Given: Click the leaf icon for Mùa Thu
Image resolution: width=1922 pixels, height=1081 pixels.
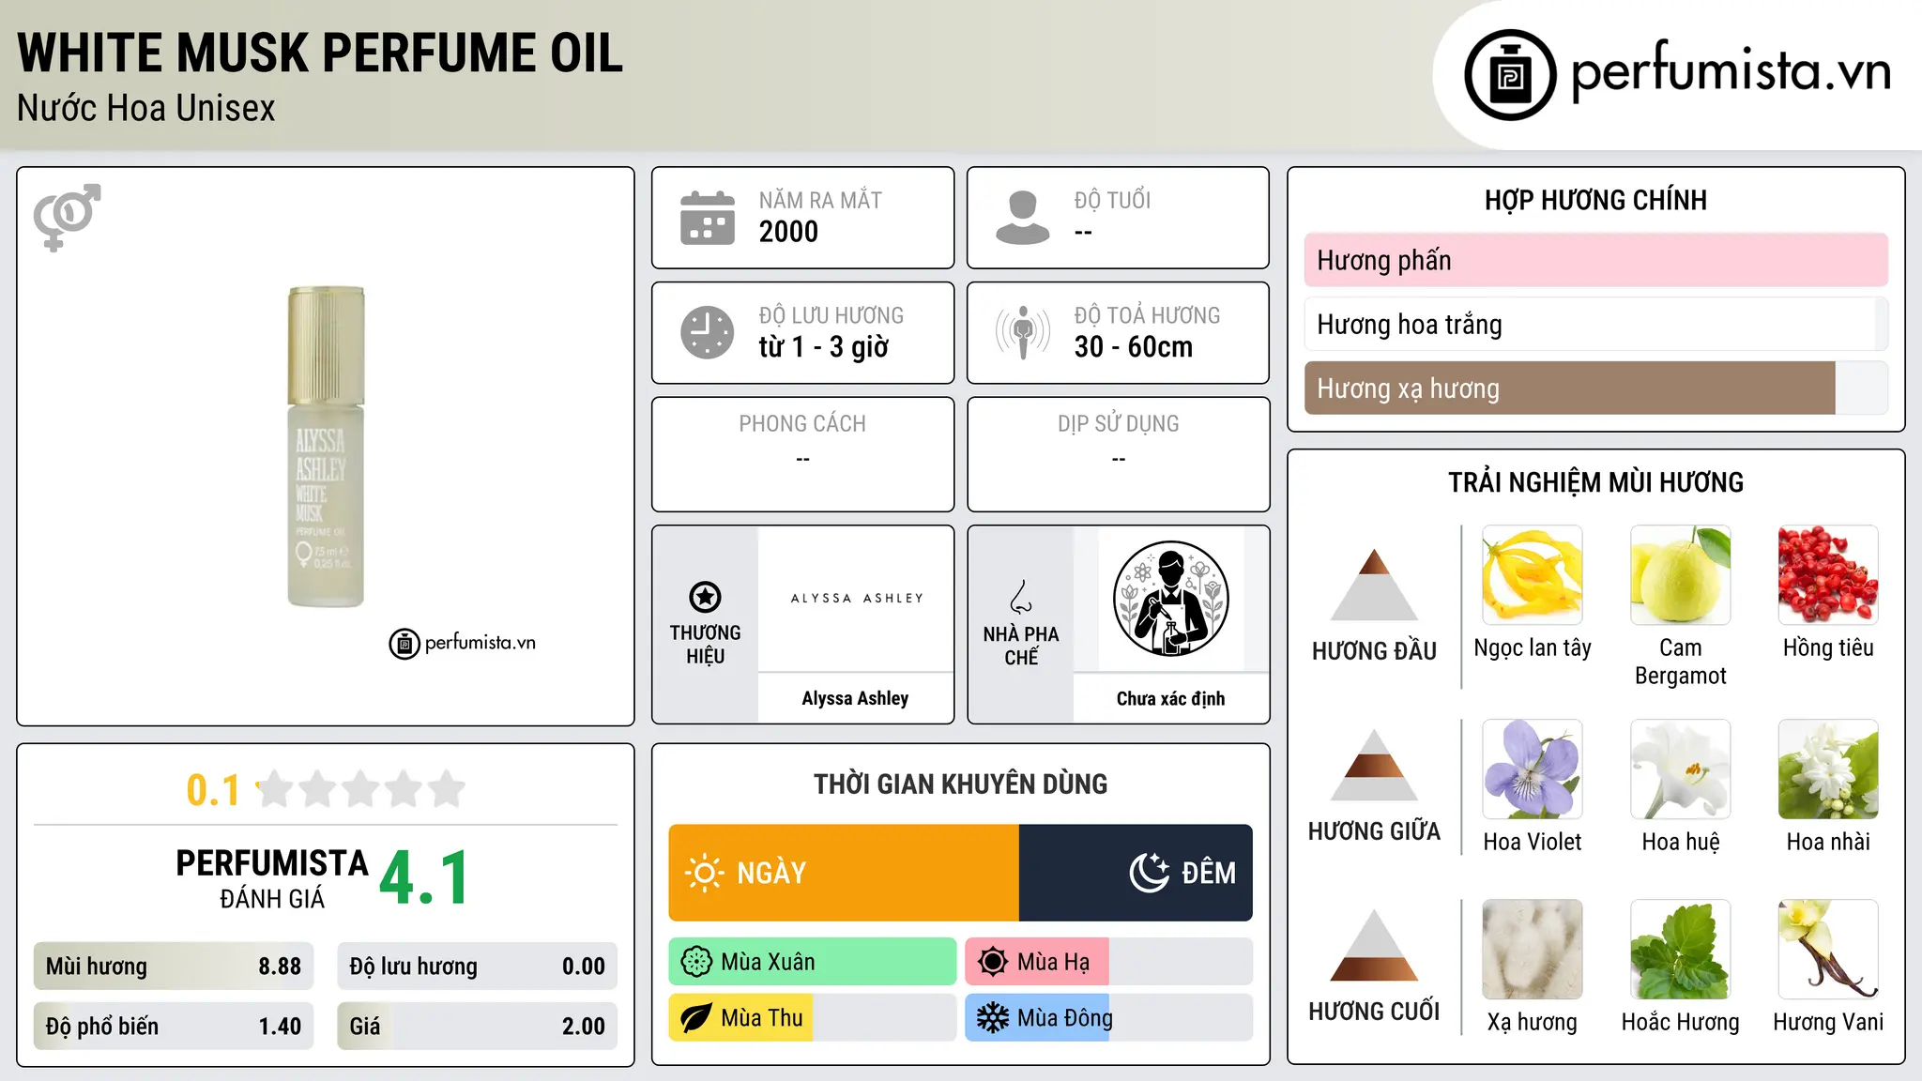Looking at the screenshot, I should 696,1018.
